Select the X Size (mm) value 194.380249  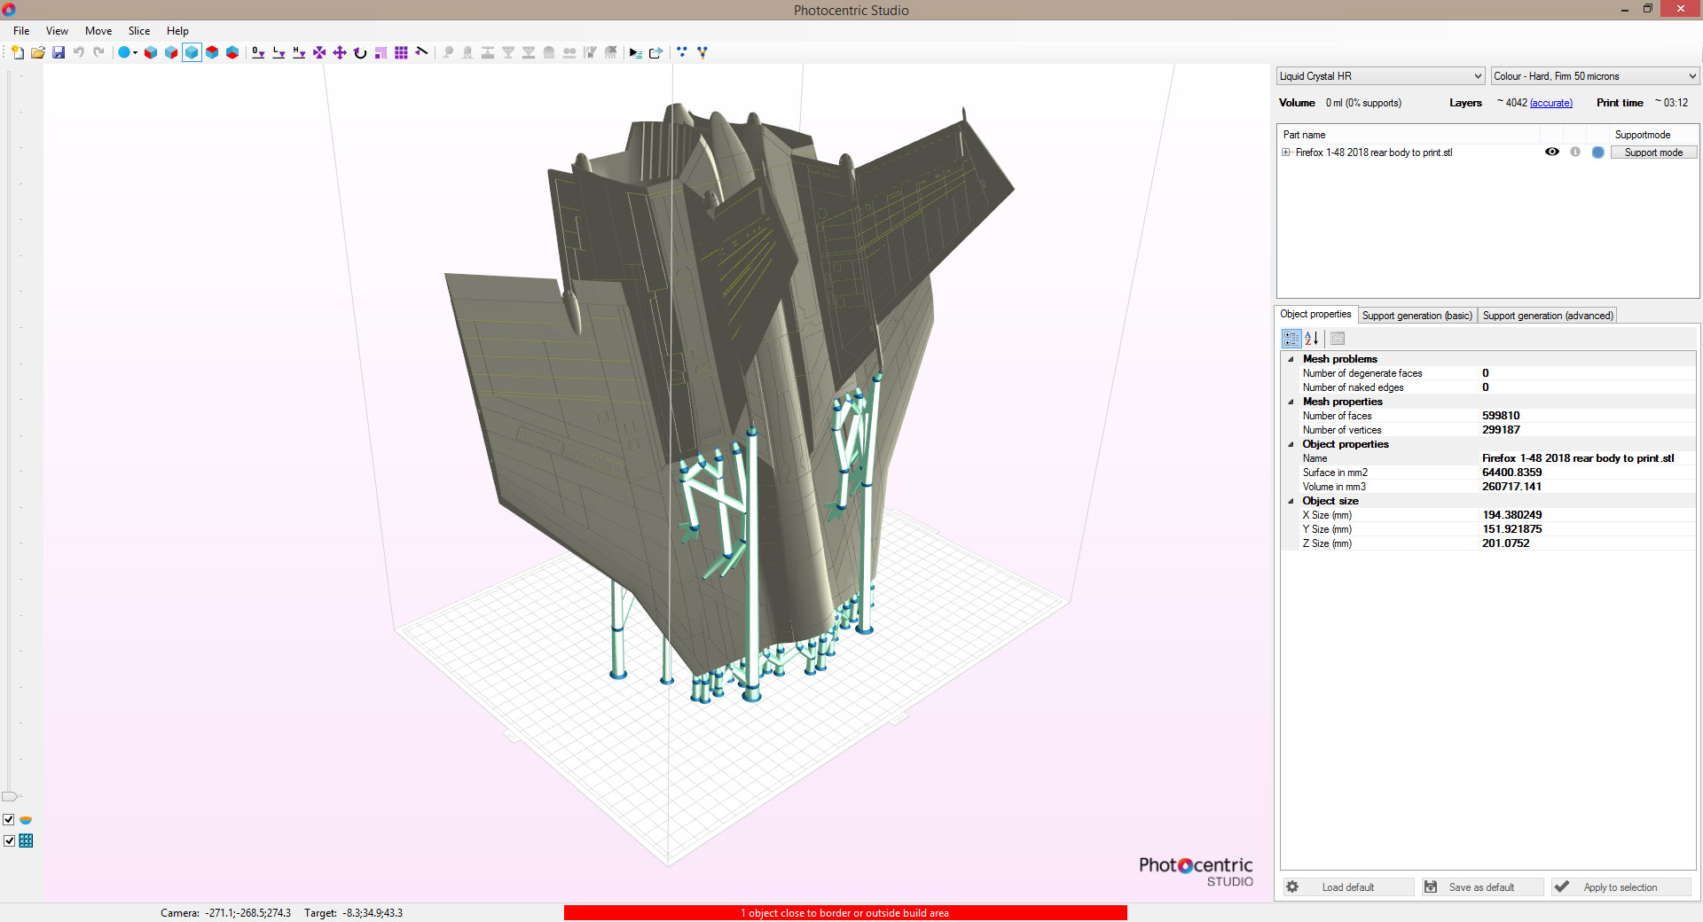[1588, 515]
